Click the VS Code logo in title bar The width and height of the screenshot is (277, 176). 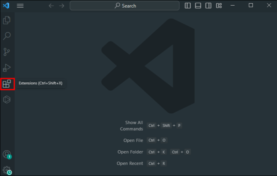click(x=6, y=6)
